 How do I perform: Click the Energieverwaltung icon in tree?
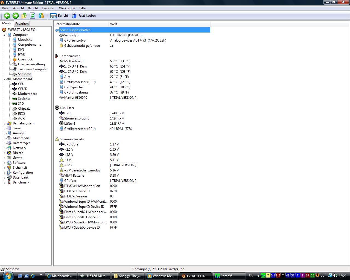[x=14, y=64]
